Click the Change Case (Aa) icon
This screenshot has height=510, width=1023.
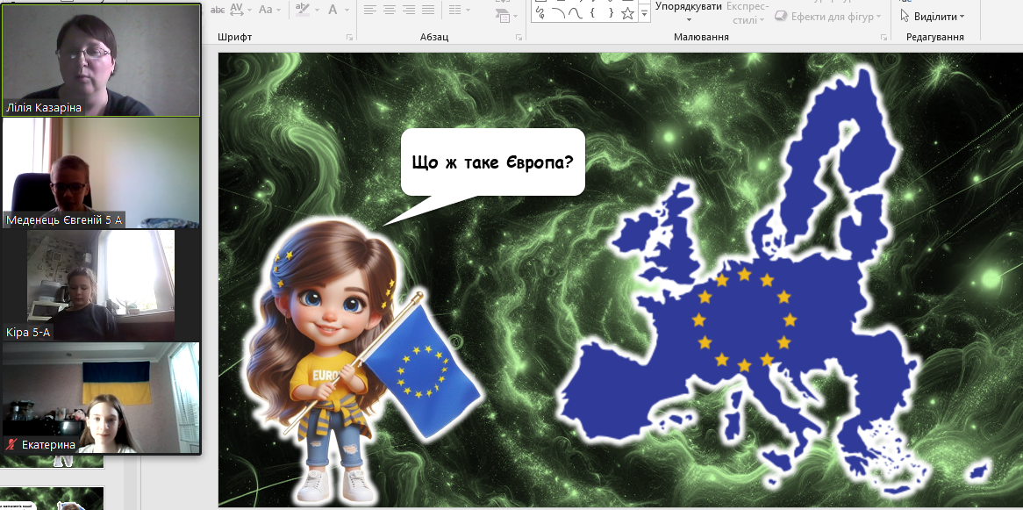[266, 9]
